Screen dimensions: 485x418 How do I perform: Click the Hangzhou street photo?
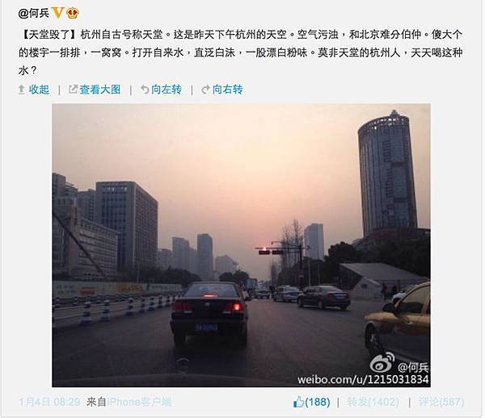click(241, 245)
